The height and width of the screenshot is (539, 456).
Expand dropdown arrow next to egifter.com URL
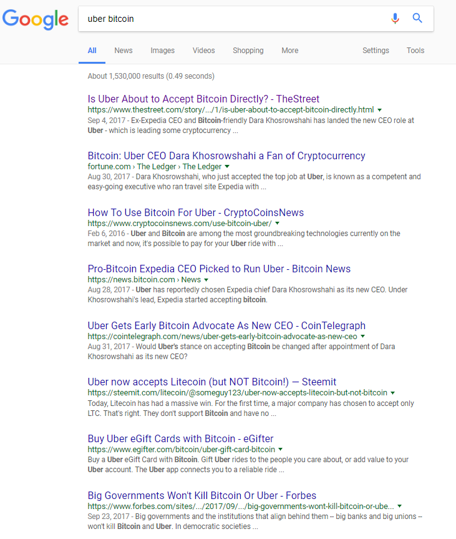click(x=280, y=450)
